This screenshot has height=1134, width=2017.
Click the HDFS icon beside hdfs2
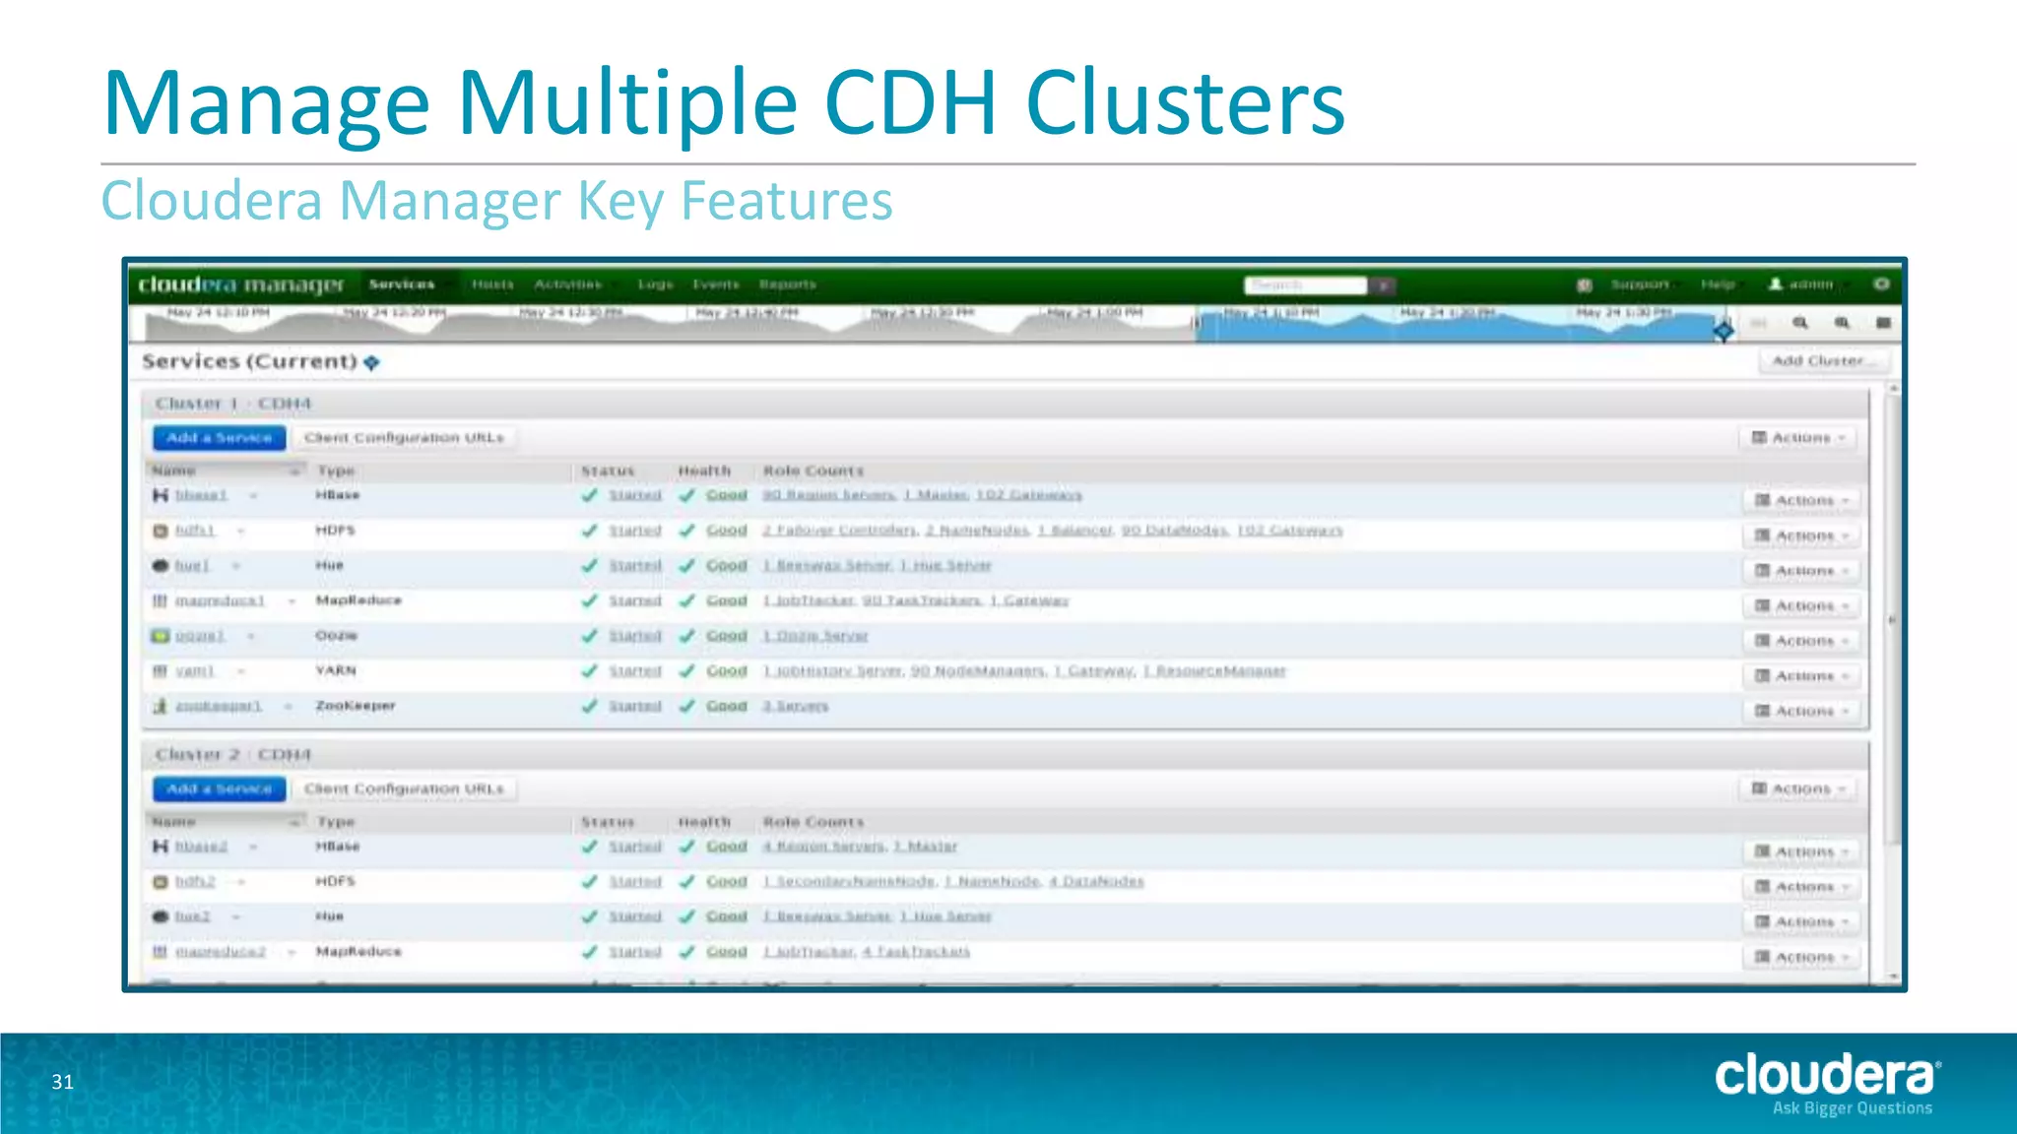point(161,882)
